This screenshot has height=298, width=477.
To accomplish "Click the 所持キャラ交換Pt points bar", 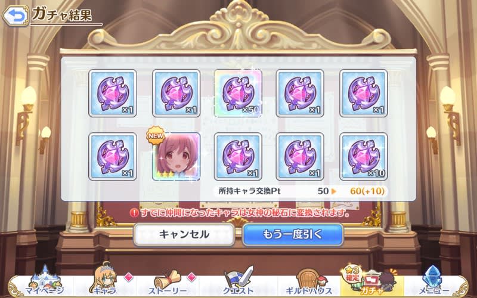I will click(x=300, y=191).
